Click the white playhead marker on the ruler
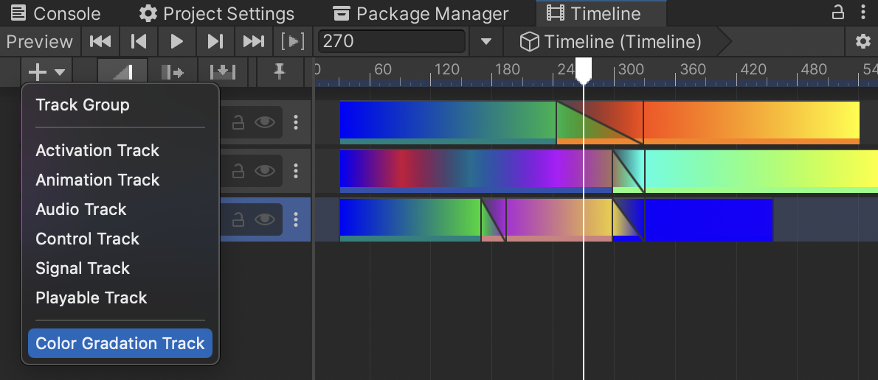Image resolution: width=878 pixels, height=380 pixels. point(584,71)
